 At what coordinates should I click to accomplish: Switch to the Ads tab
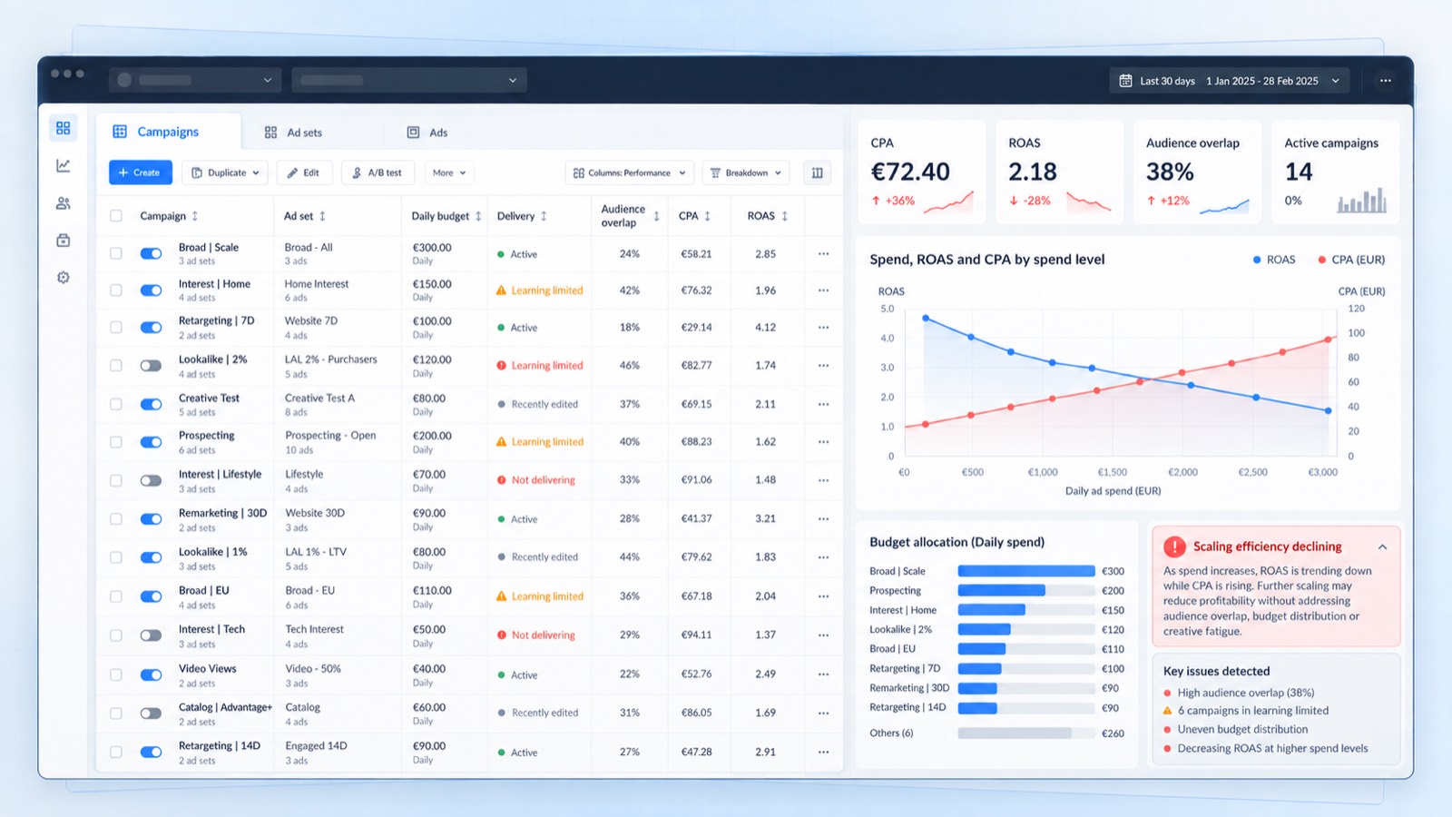pos(427,133)
